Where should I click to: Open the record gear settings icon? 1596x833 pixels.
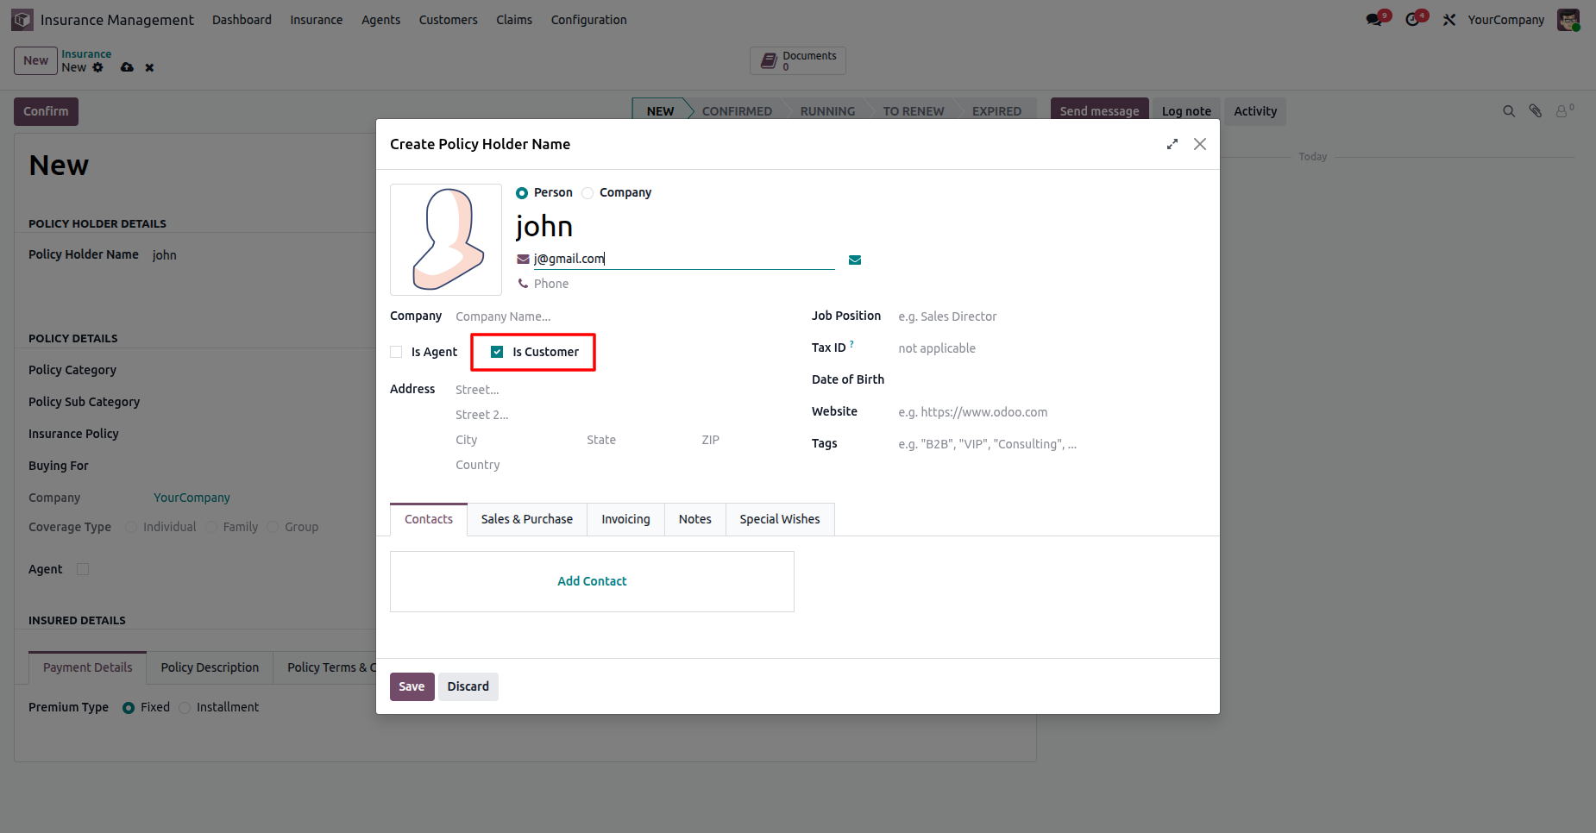(x=97, y=67)
